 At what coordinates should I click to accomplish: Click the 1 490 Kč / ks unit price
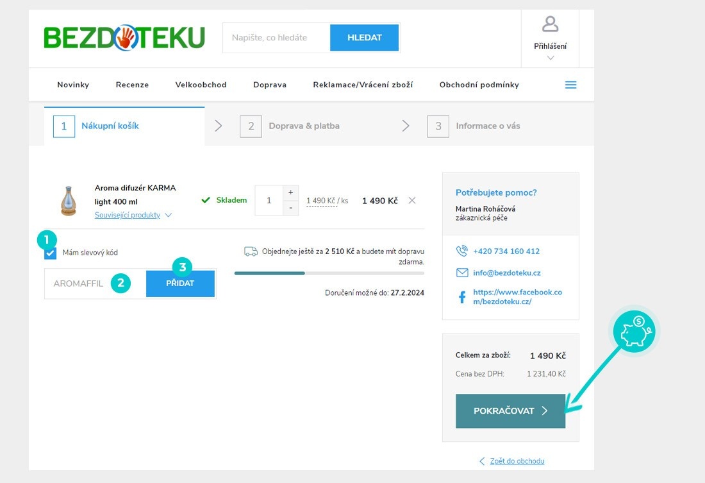328,201
